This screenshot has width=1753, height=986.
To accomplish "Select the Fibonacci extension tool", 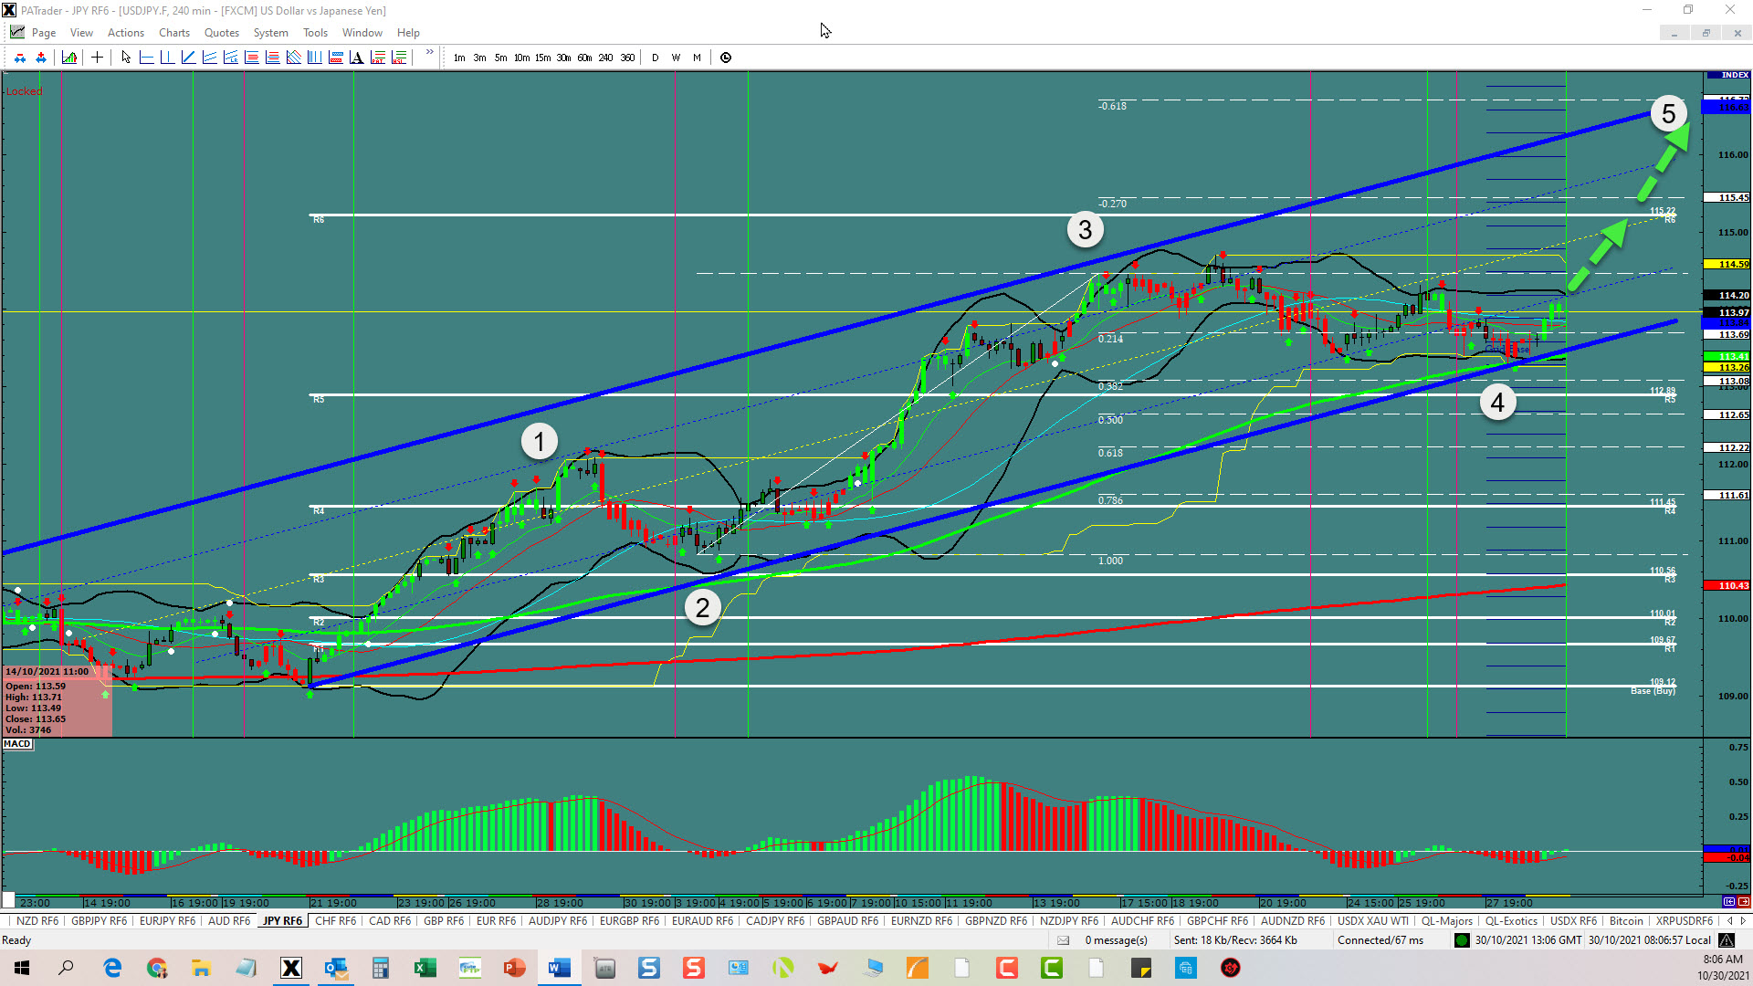I will coord(272,58).
